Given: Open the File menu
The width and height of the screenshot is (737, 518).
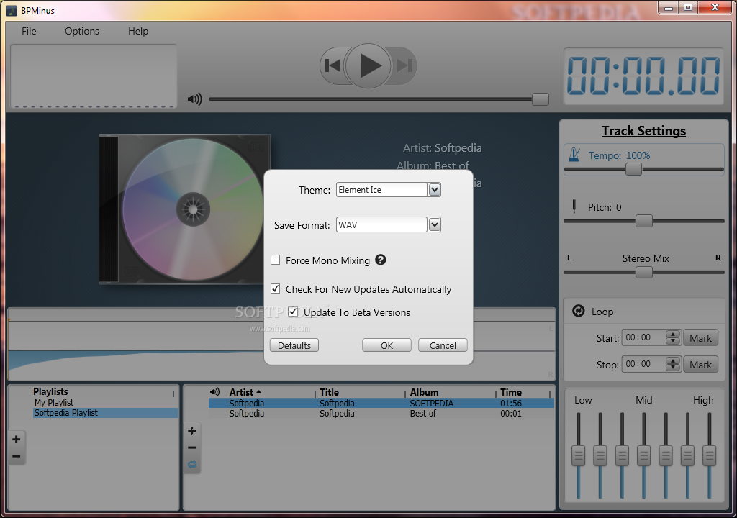Looking at the screenshot, I should point(29,31).
